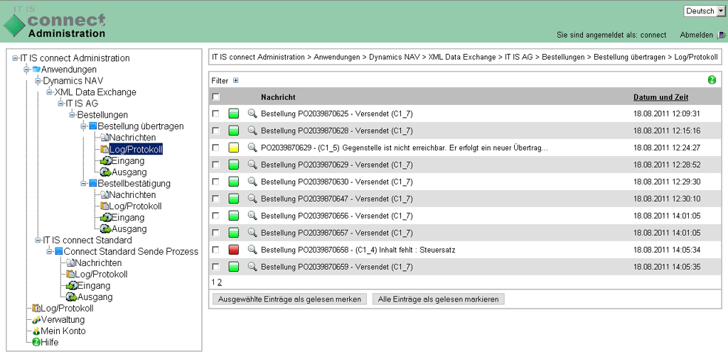
Task: Toggle the select-all checkbox in table header
Action: (x=215, y=97)
